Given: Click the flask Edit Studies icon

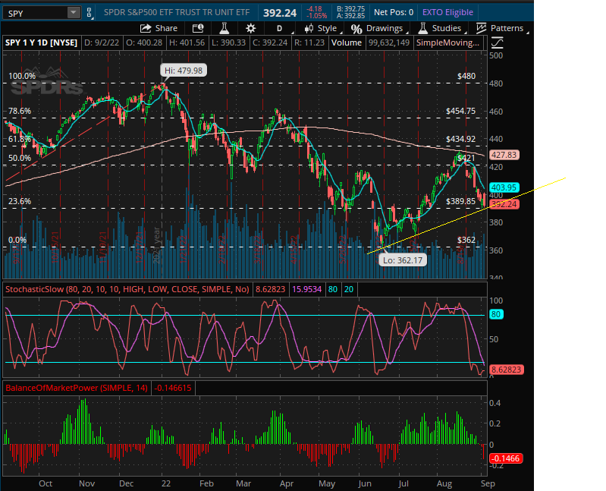Looking at the screenshot, I should tap(225, 28).
